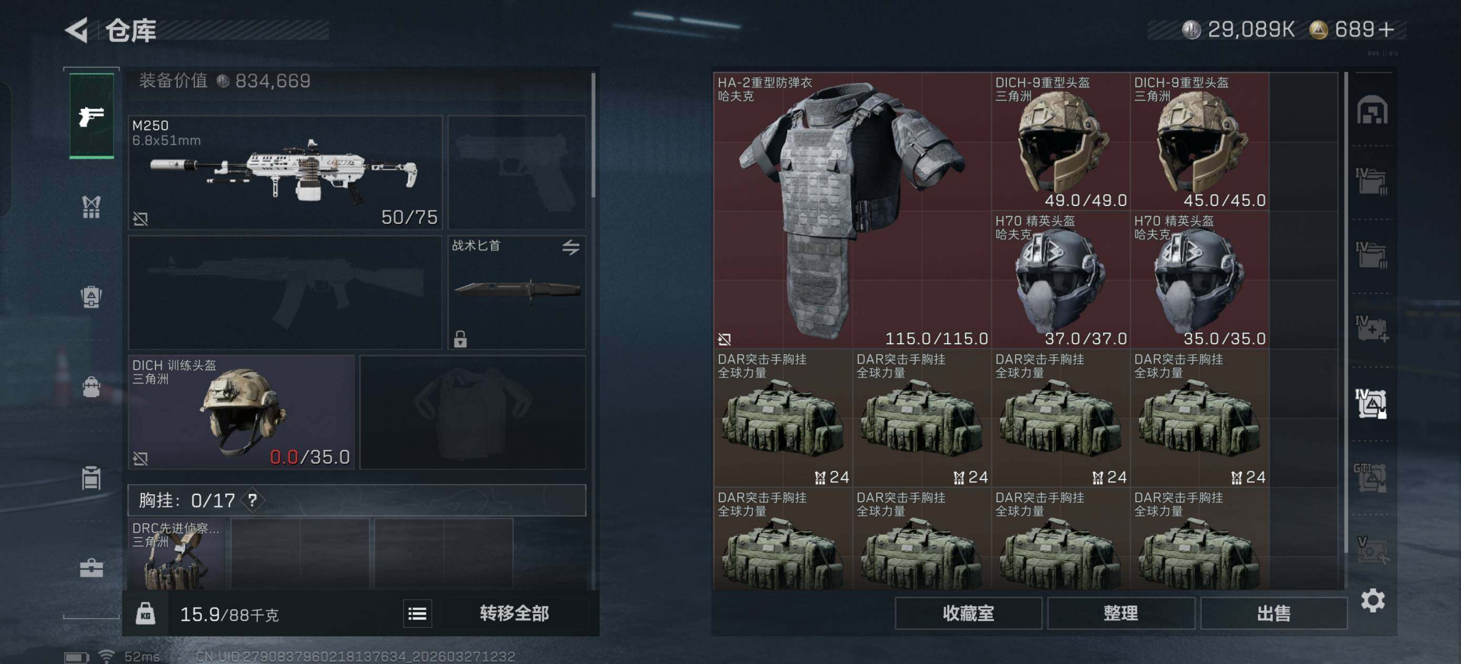Open the 出售 sell menu
This screenshot has width=1461, height=664.
pyautogui.click(x=1273, y=613)
